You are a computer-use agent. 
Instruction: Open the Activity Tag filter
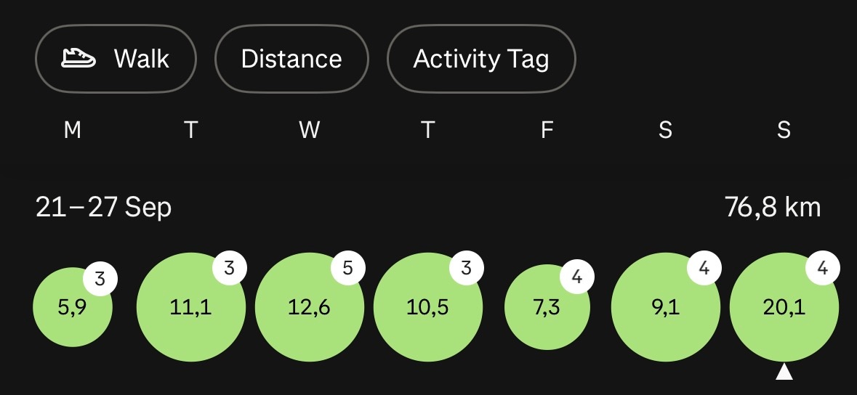pyautogui.click(x=481, y=59)
